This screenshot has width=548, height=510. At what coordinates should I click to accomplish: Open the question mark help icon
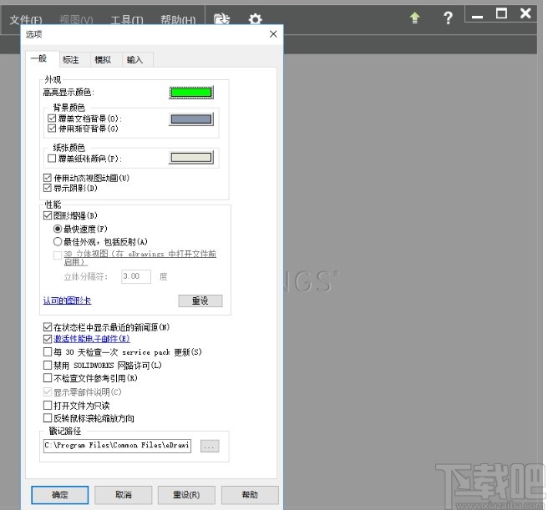448,18
